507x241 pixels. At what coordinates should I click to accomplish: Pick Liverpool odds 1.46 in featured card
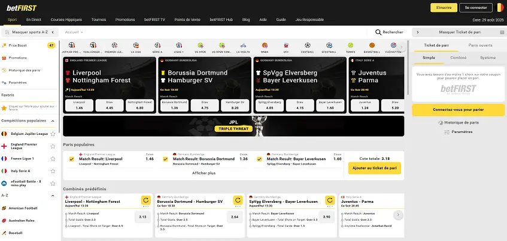tap(79, 106)
